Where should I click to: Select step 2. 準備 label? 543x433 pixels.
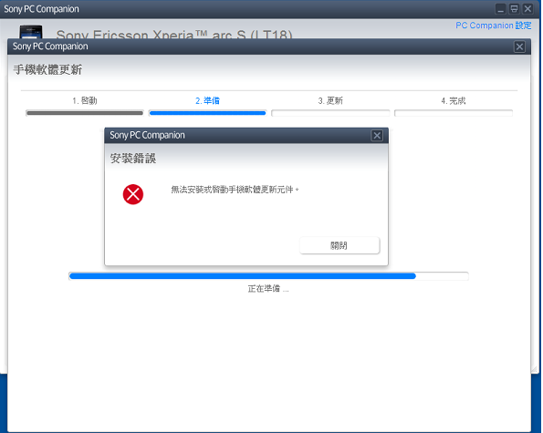(x=207, y=100)
